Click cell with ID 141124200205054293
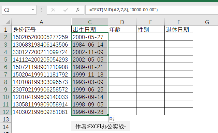Image resolution: width=218 pixels, height=133 pixels. [x=41, y=60]
